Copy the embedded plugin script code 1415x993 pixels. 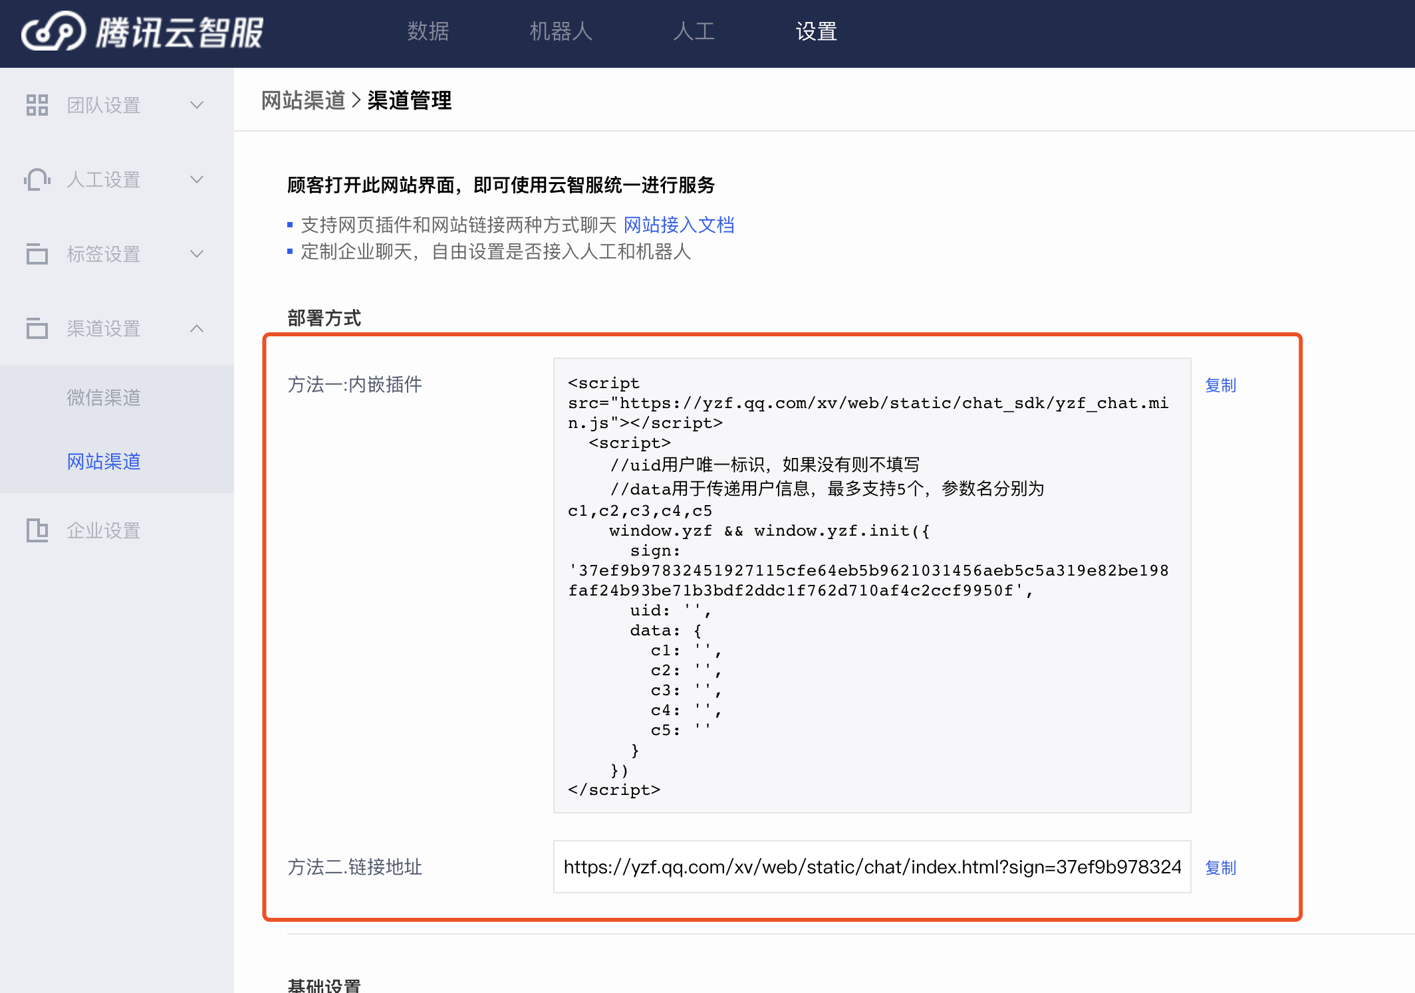tap(1221, 385)
